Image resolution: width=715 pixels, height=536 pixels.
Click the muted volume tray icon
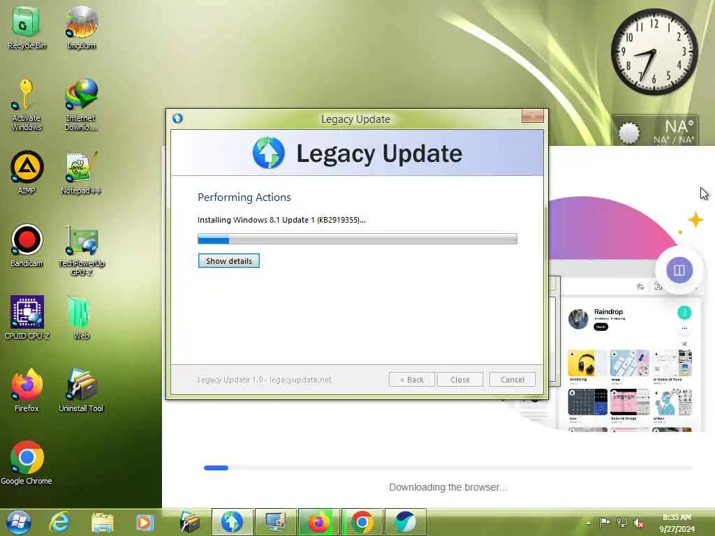coord(639,523)
